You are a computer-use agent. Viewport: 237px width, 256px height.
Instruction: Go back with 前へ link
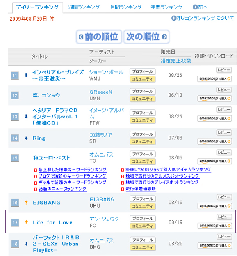200,7
